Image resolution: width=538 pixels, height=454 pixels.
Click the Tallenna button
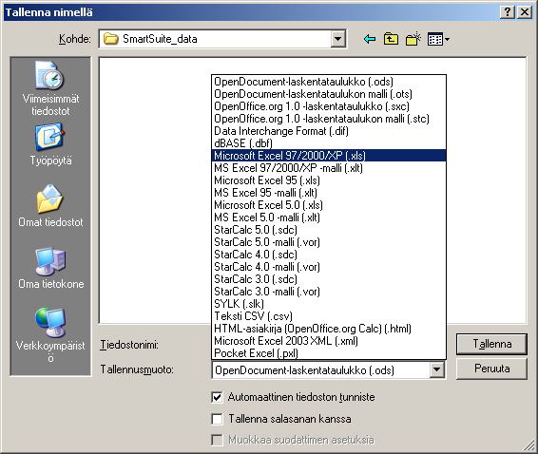pyautogui.click(x=491, y=344)
